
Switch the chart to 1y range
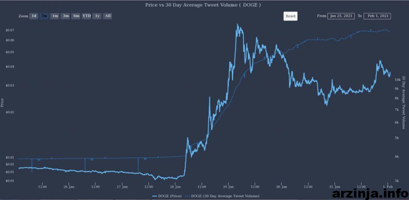pyautogui.click(x=97, y=16)
